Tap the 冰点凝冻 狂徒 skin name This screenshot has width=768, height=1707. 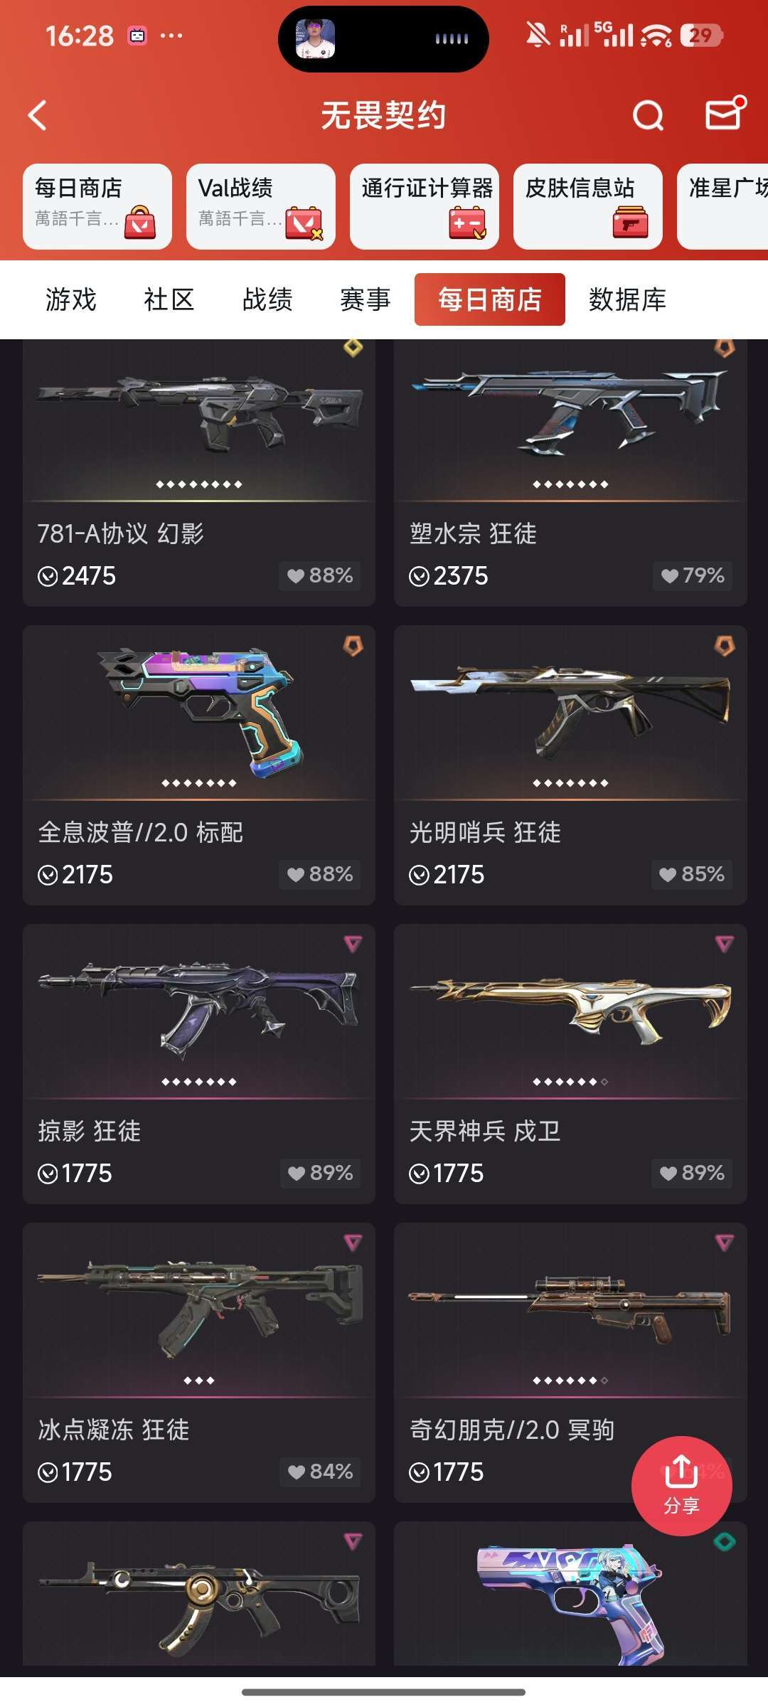click(114, 1430)
